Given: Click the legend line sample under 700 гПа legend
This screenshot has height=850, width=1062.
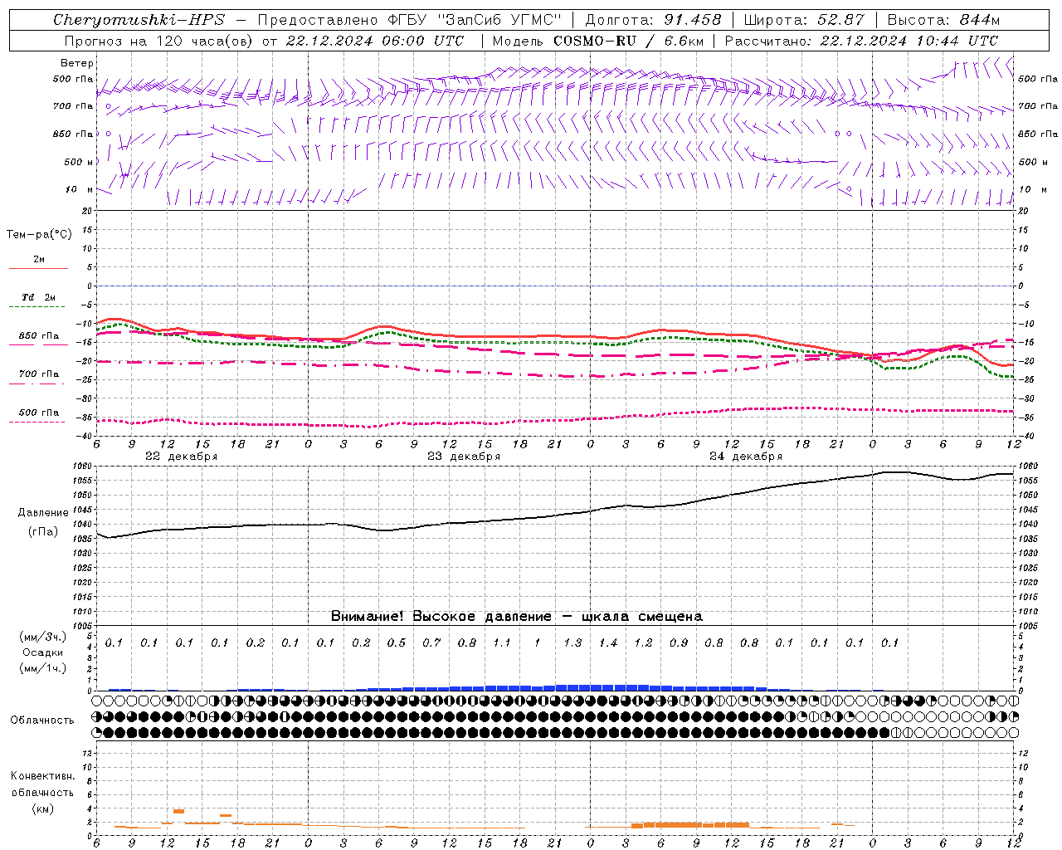Looking at the screenshot, I should point(38,383).
